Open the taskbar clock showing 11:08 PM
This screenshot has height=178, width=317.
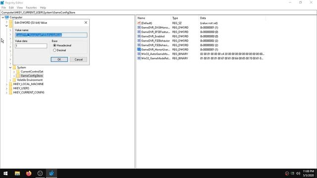308,174
